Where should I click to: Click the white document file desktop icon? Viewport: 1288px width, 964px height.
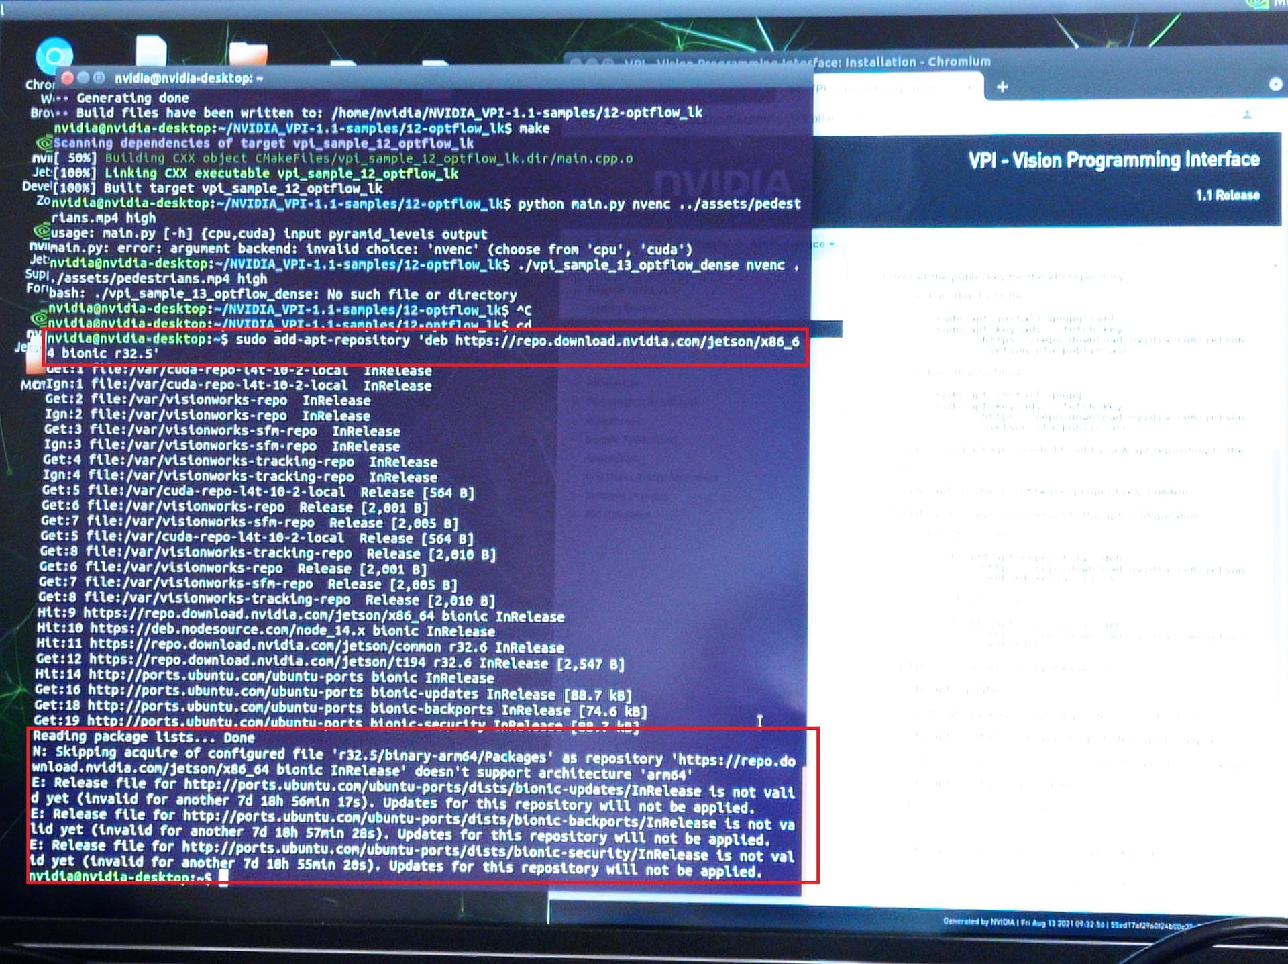[x=151, y=51]
